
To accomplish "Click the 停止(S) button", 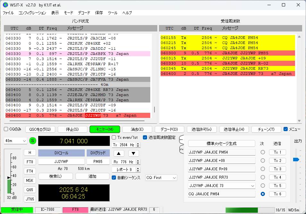I will [72, 129].
